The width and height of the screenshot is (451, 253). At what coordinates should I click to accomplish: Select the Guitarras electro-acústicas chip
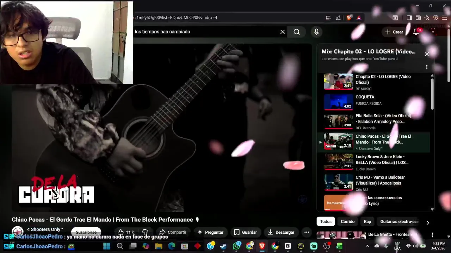(x=400, y=221)
